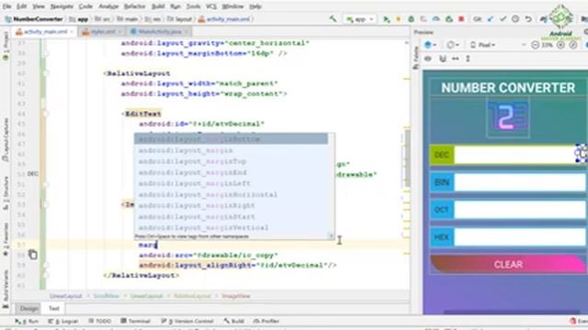Click RelativeLayout in the bottom tag breadcrumb

[192, 296]
